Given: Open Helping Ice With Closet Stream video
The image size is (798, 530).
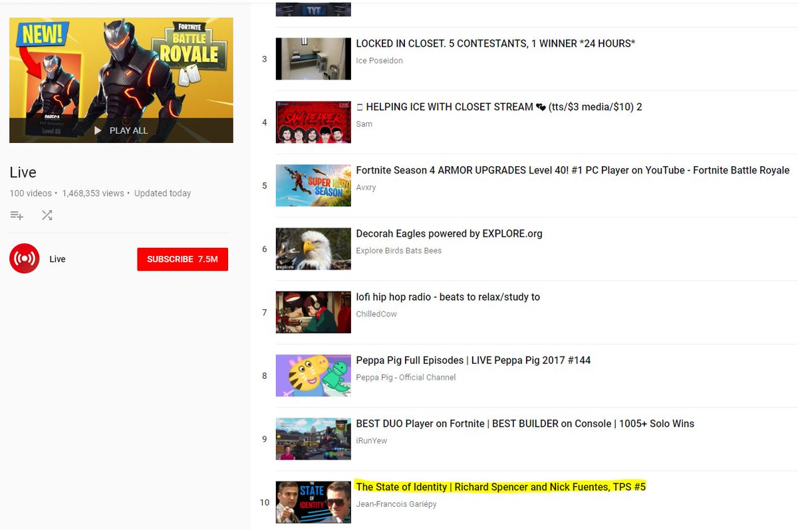Looking at the screenshot, I should click(x=499, y=107).
